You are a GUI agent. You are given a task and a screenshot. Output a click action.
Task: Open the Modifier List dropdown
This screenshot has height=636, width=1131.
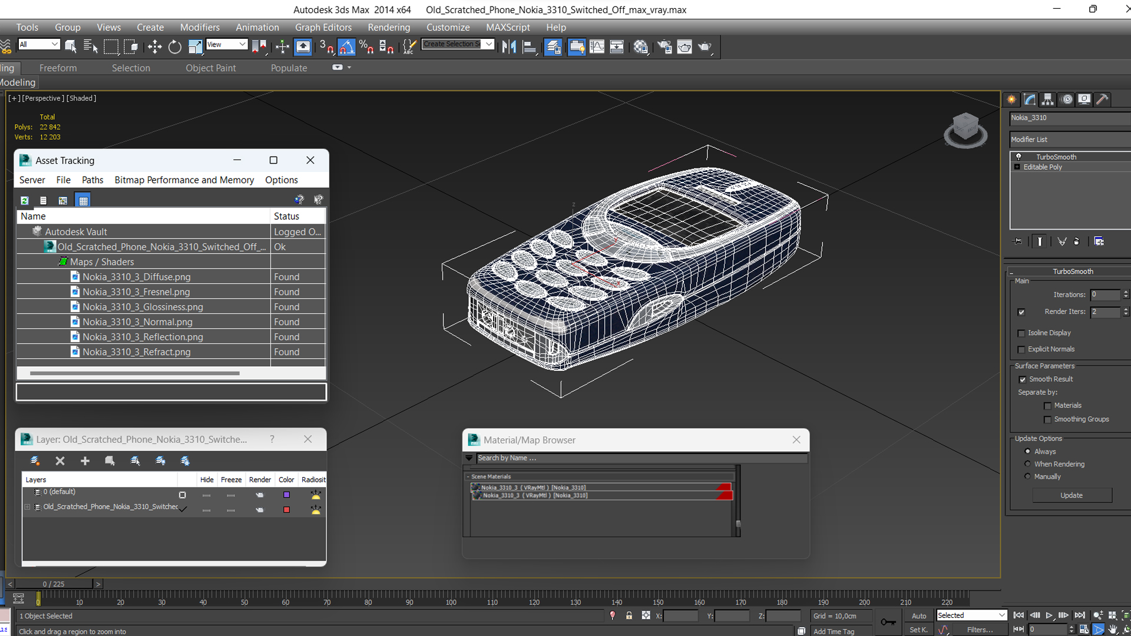[1070, 140]
